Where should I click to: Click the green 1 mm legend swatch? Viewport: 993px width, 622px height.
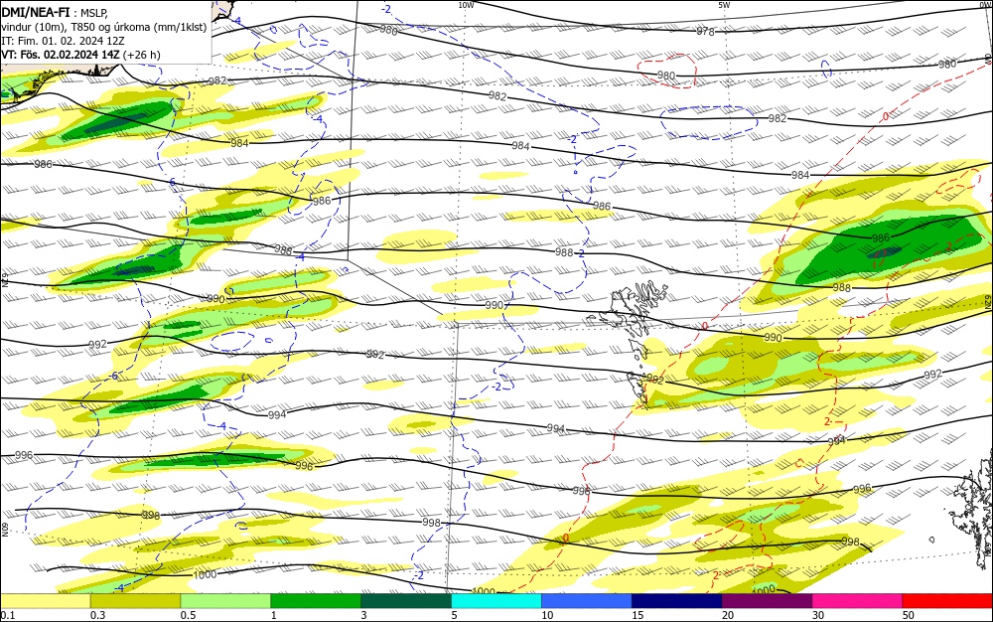[x=316, y=601]
